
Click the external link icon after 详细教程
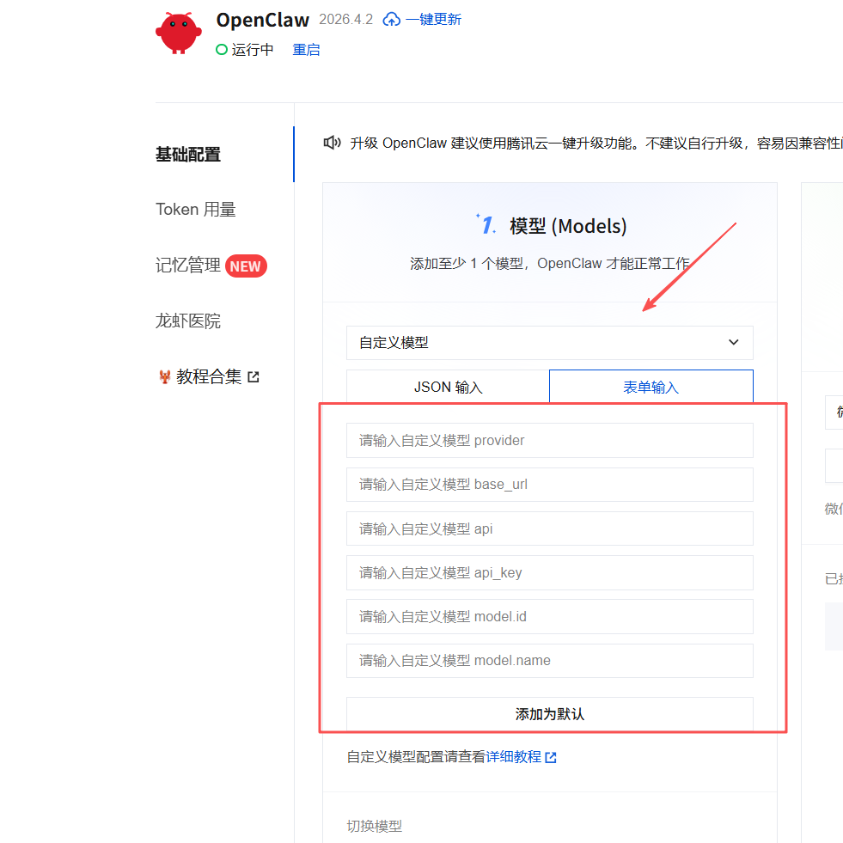coord(551,758)
